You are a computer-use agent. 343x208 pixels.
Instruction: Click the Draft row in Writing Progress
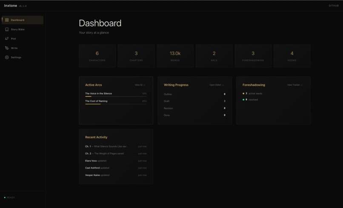tap(194, 101)
